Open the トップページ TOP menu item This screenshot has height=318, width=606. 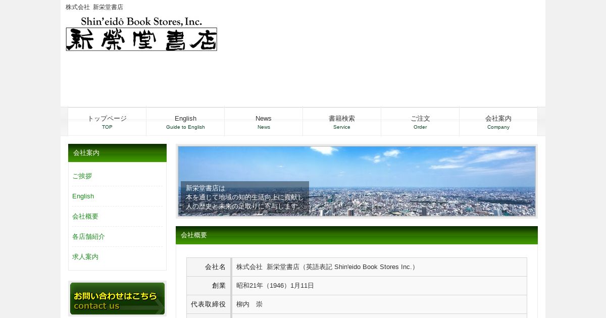[107, 122]
